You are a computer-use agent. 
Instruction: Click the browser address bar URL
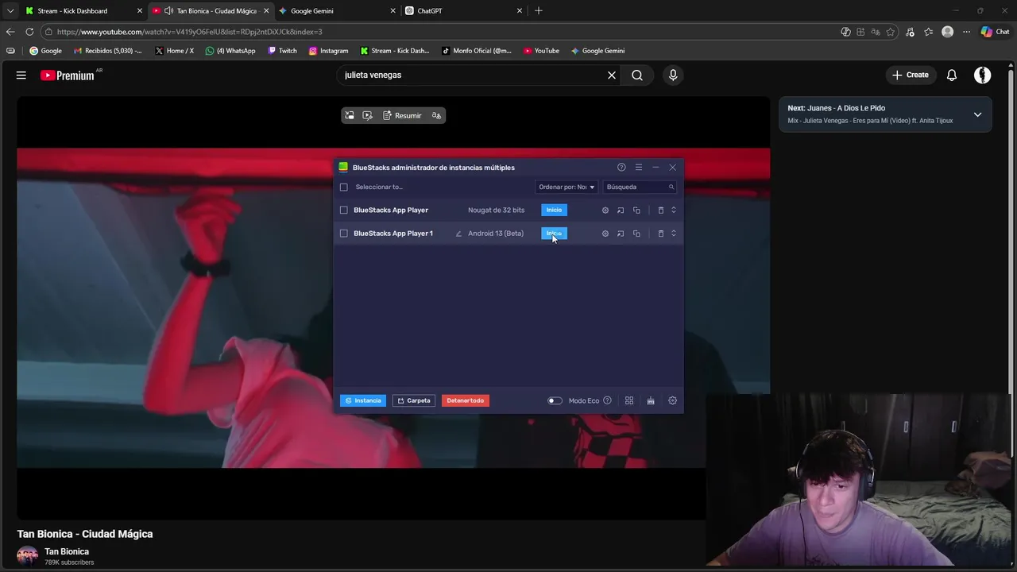(189, 32)
